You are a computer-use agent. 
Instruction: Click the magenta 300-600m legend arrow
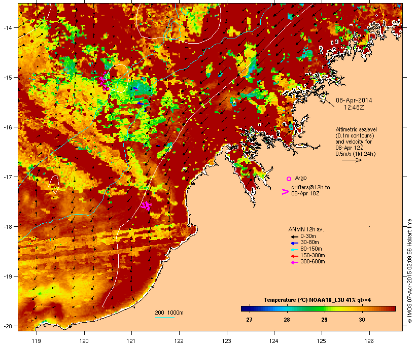click(295, 262)
